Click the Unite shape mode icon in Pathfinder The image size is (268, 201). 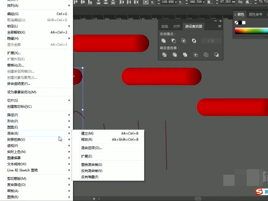point(164,41)
